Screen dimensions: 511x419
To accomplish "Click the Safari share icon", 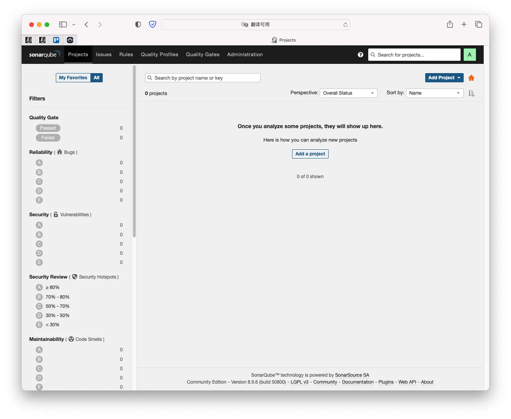I will click(450, 24).
